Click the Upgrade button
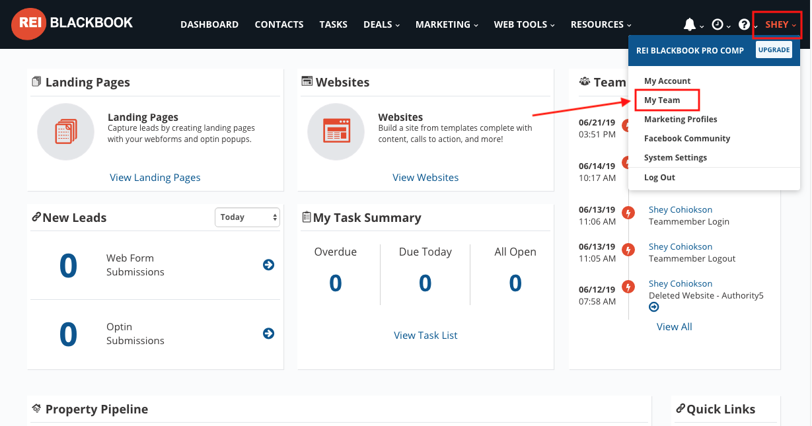The height and width of the screenshot is (426, 812). coord(774,50)
